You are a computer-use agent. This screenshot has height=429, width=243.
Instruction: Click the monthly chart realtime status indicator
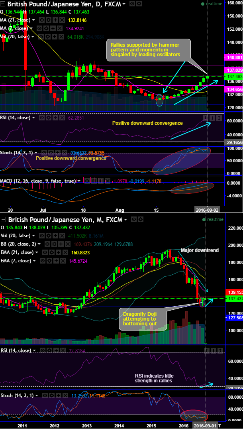click(213, 219)
